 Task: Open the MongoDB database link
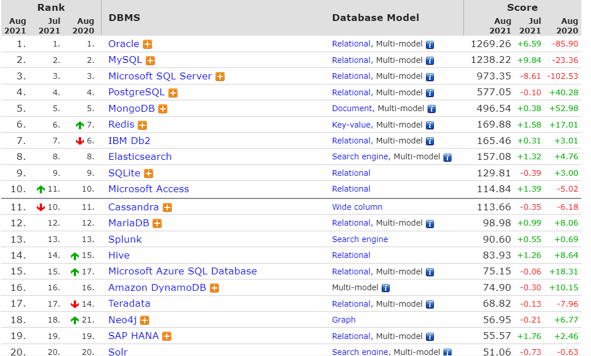tap(132, 108)
